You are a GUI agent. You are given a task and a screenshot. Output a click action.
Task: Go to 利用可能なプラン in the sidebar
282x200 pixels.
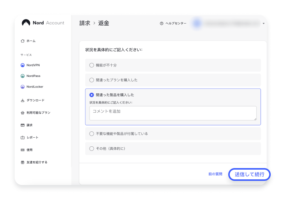coord(38,113)
